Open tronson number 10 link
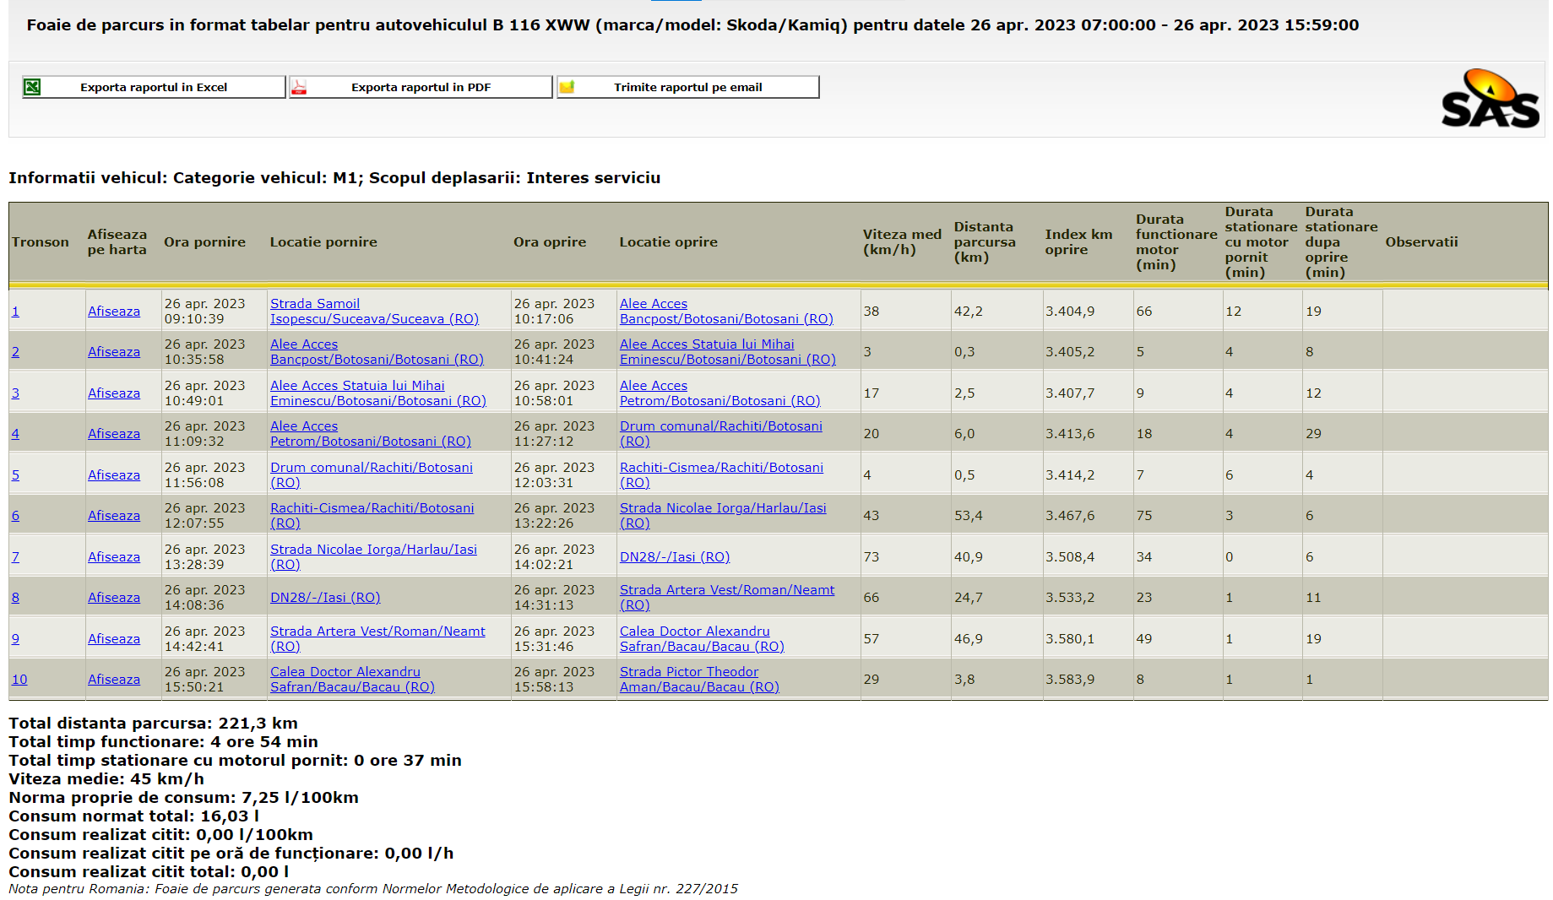 [x=19, y=680]
